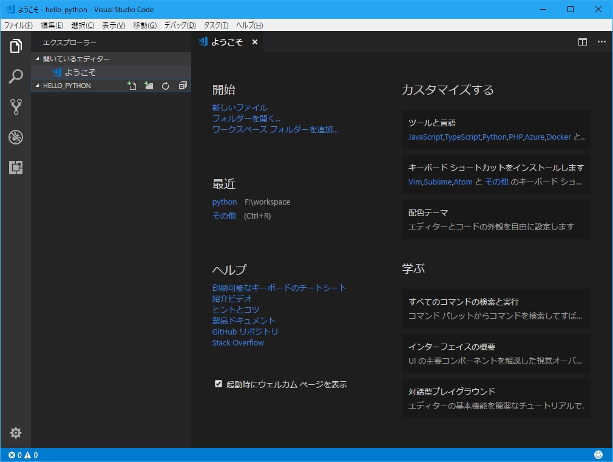Open the ファイル(F) menu
The width and height of the screenshot is (613, 462).
[18, 25]
